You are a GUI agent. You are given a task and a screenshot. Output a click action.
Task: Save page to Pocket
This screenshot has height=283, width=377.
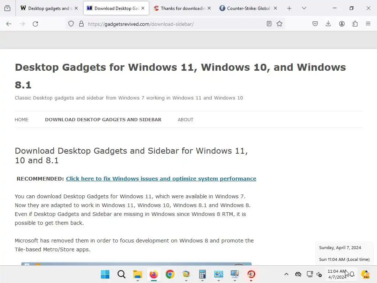tap(315, 24)
